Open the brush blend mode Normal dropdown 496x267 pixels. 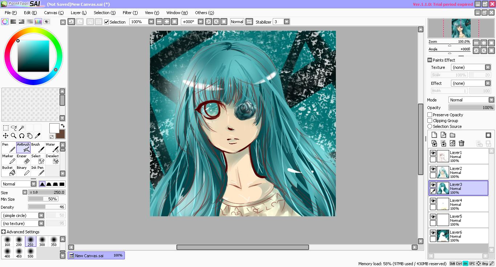[33, 184]
